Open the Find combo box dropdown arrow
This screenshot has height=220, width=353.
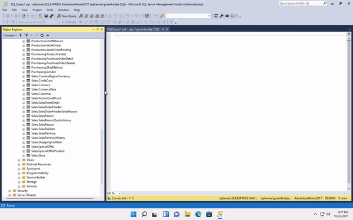click(209, 16)
